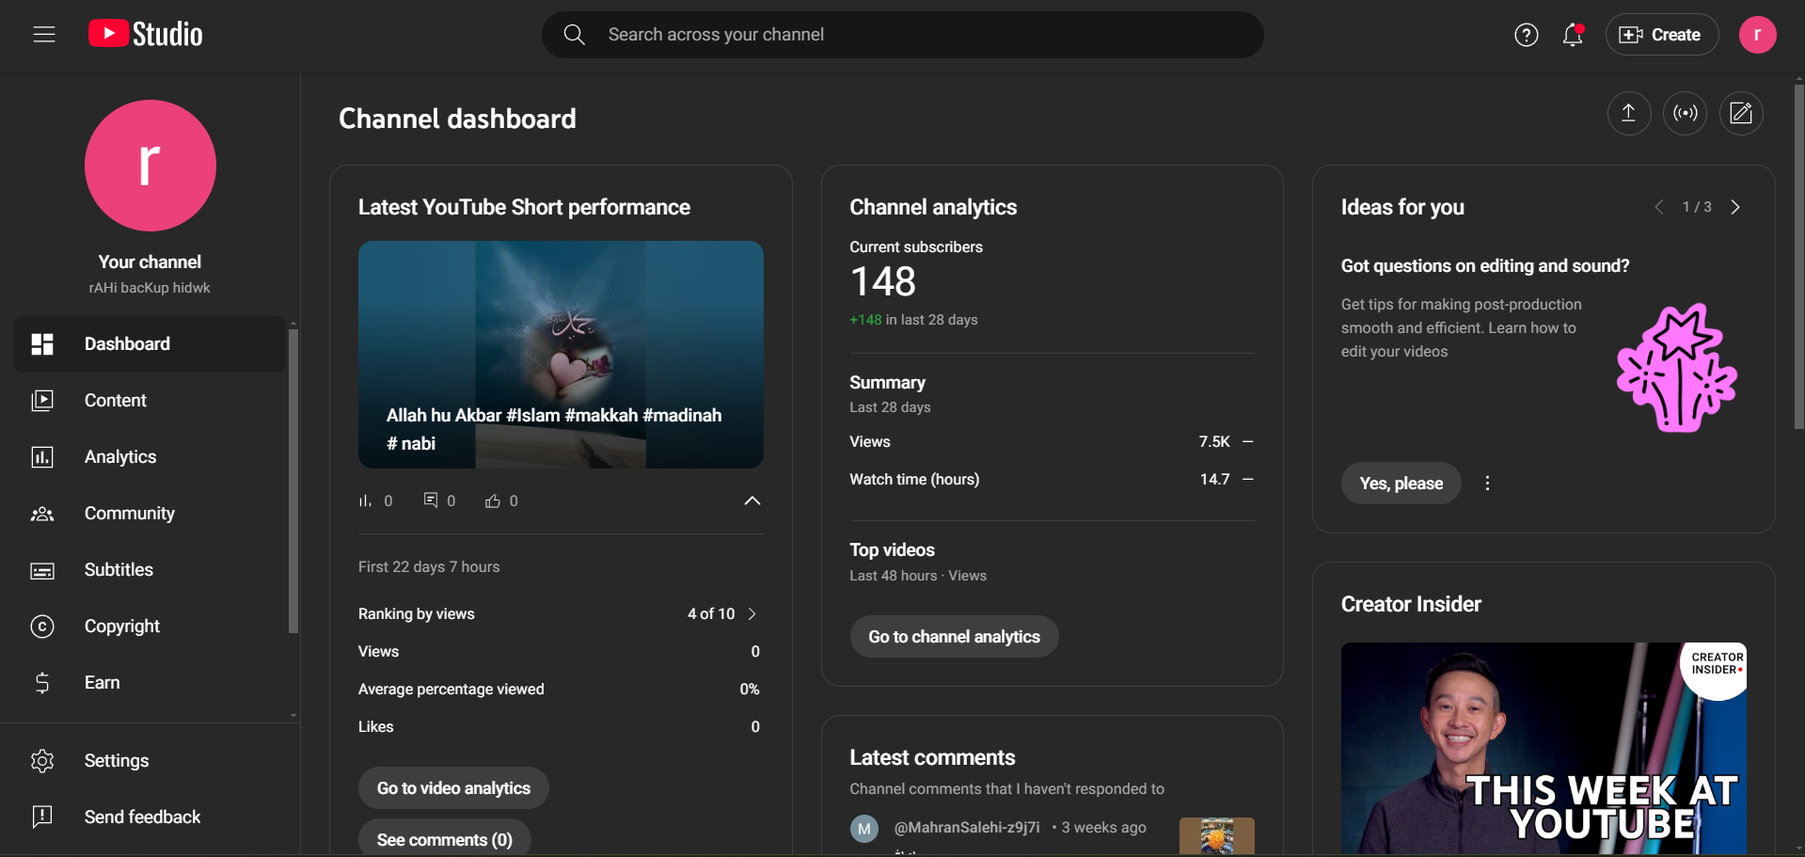Open Send feedback from the sidebar

[x=150, y=817]
